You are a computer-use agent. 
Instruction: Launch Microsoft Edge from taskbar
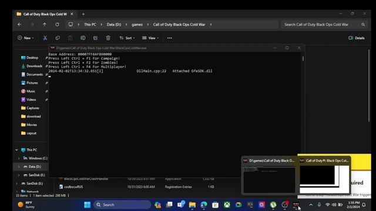(204, 205)
